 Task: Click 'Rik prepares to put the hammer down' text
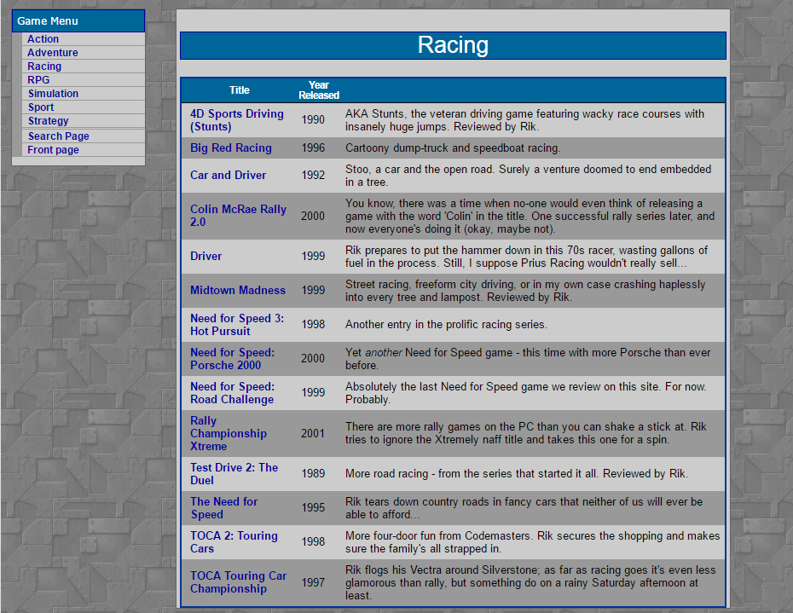tap(526, 257)
